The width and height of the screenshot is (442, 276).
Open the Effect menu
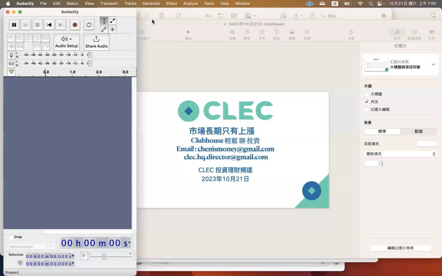171,3
